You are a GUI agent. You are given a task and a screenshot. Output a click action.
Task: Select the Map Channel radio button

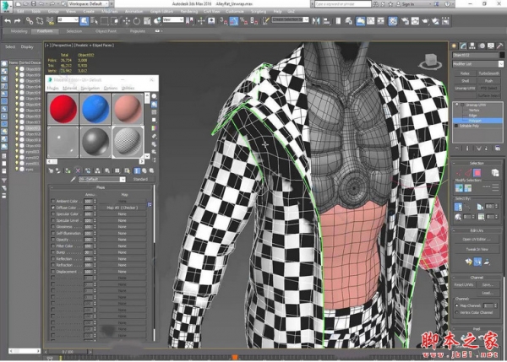pyautogui.click(x=456, y=306)
